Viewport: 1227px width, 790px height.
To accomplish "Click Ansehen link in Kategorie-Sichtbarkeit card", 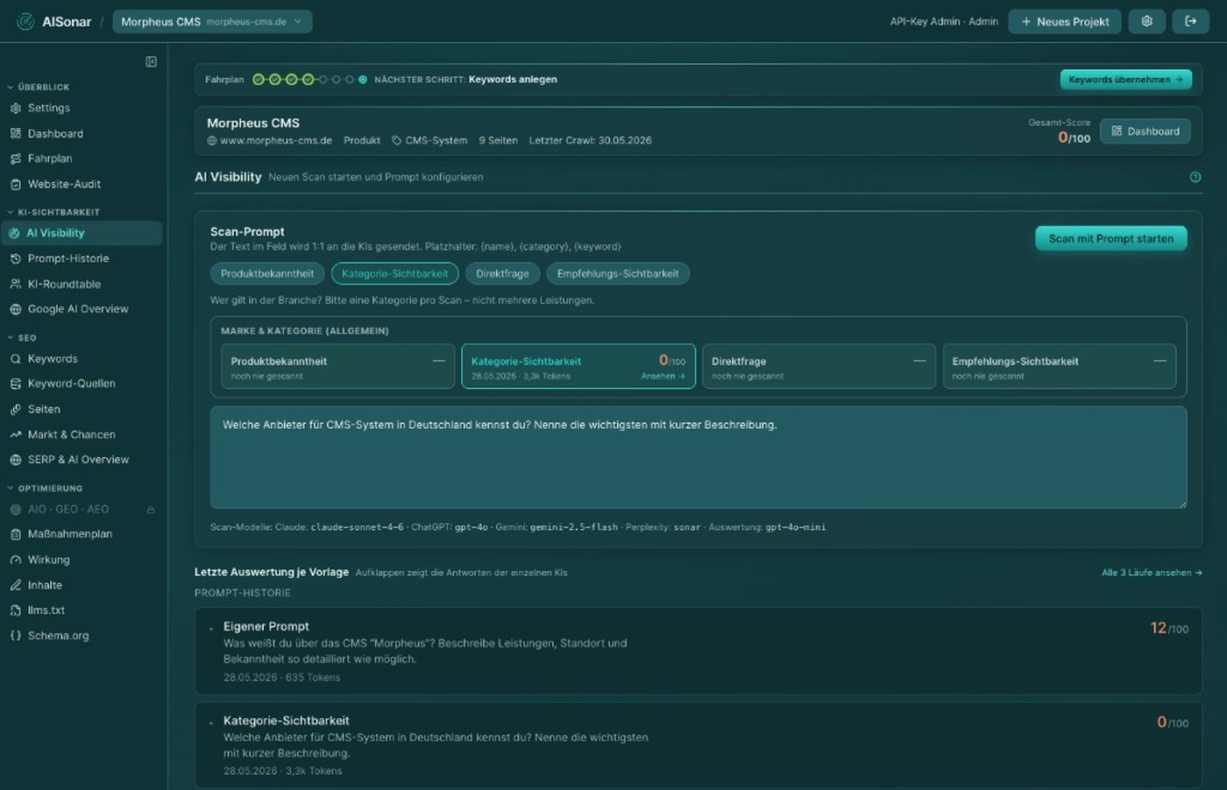I will pos(663,377).
